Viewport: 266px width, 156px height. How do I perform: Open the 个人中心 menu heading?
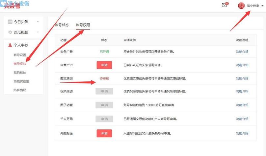pos(21,45)
